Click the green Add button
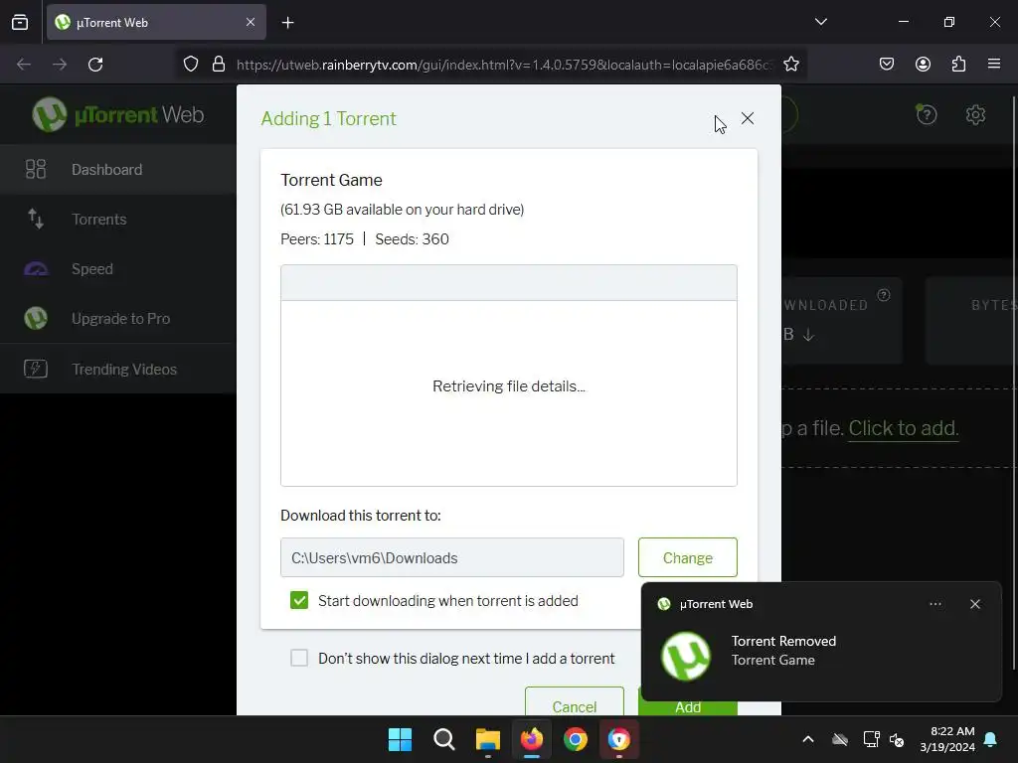This screenshot has height=763, width=1018. pos(688,708)
